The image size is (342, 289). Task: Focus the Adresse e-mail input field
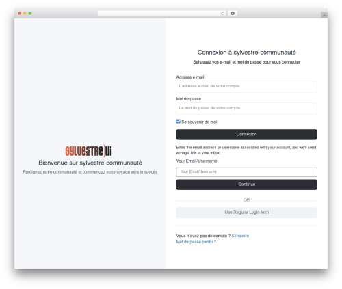[246, 87]
